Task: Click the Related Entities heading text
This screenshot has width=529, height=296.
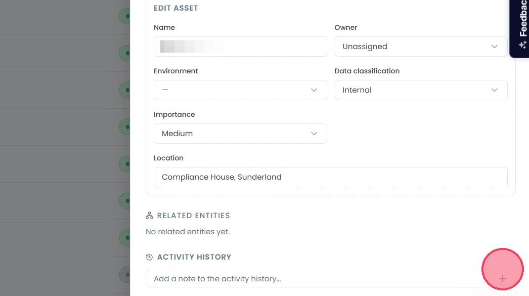Action: pyautogui.click(x=193, y=216)
